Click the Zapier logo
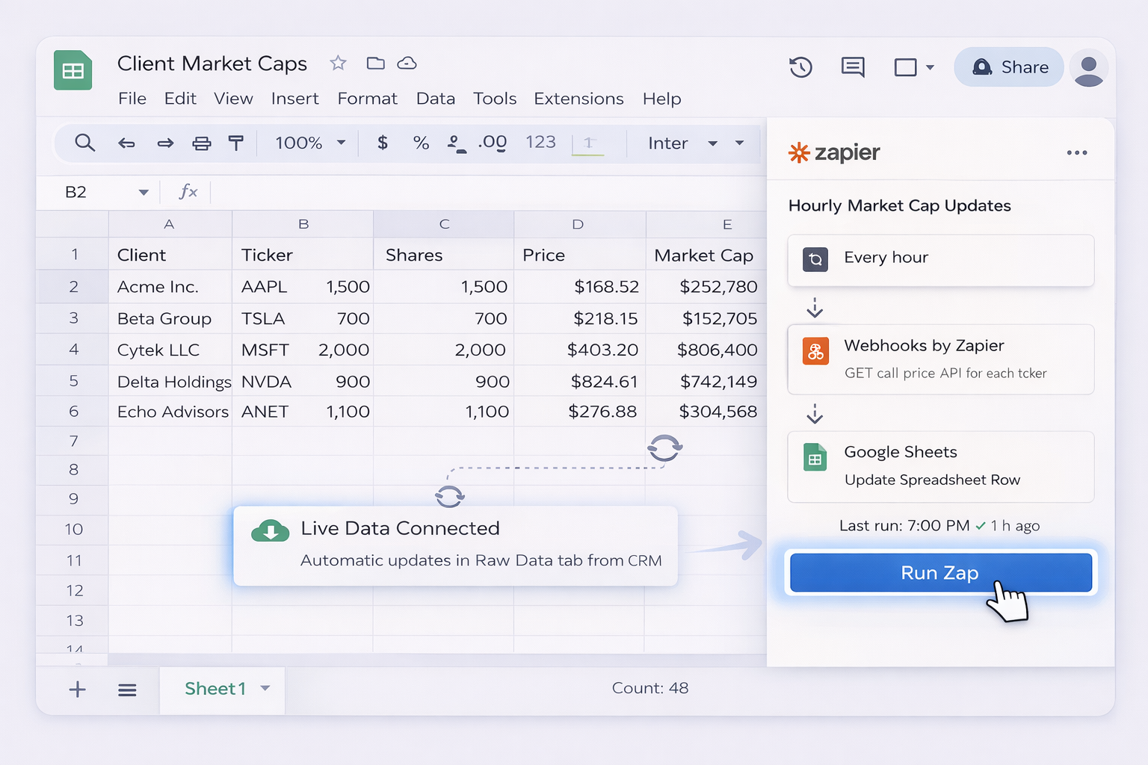Viewport: 1148px width, 765px height. coord(834,152)
